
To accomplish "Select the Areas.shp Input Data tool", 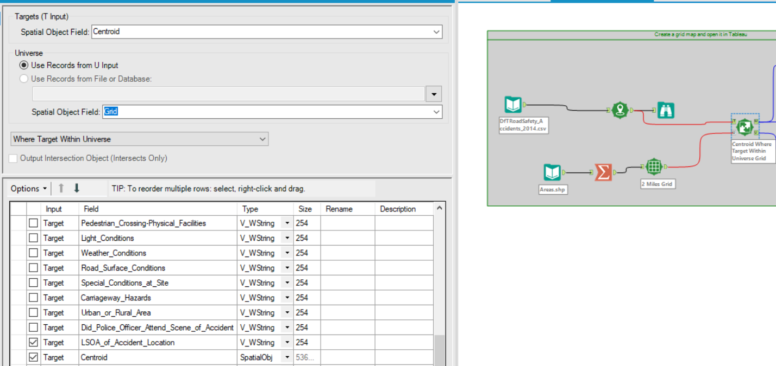I will coord(552,172).
